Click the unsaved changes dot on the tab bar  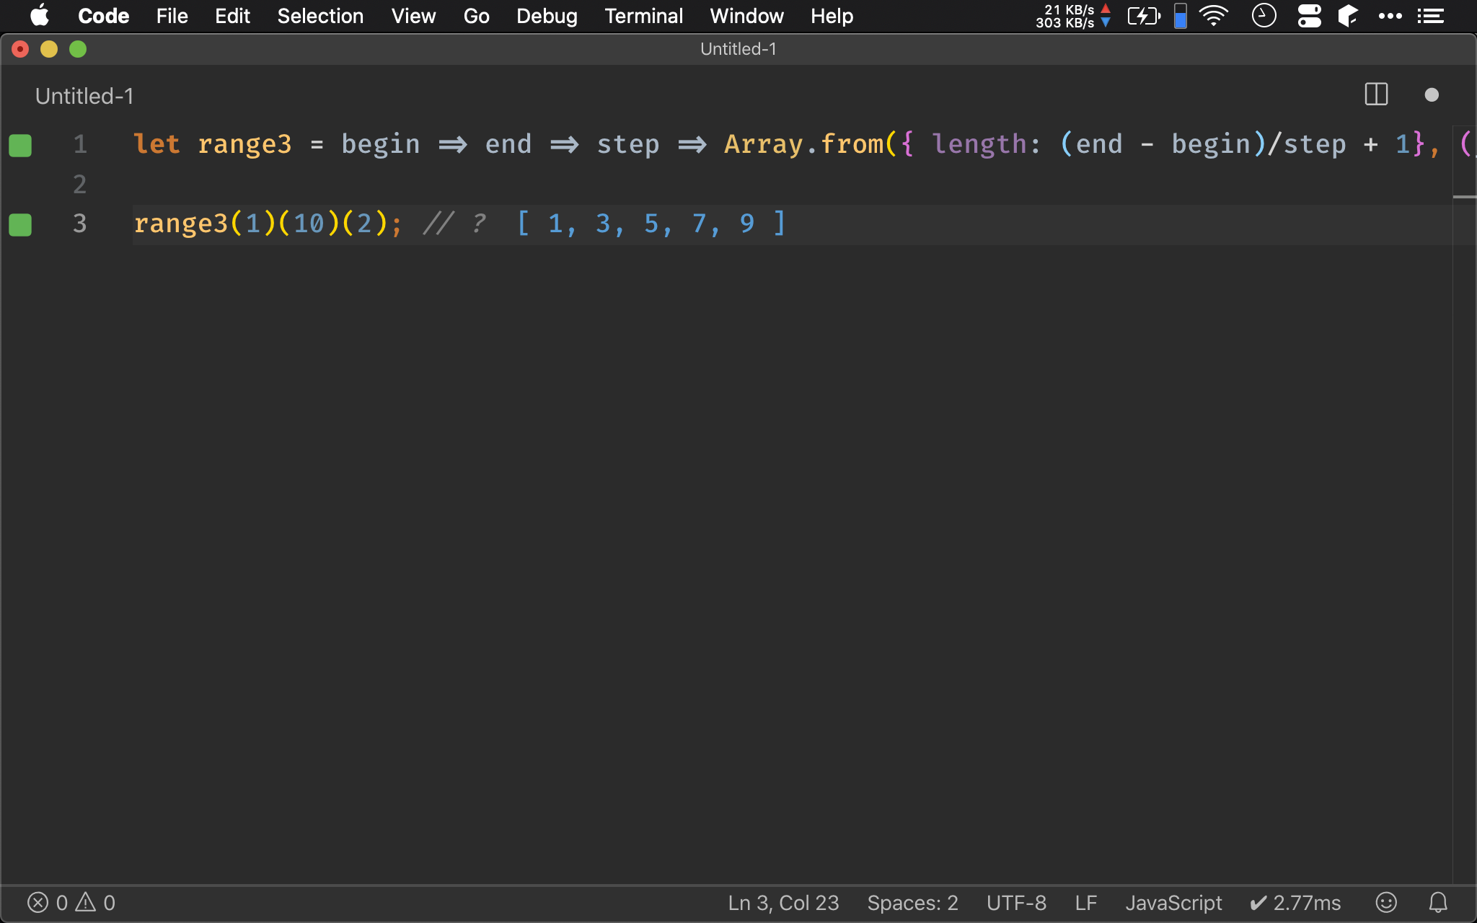[1432, 95]
